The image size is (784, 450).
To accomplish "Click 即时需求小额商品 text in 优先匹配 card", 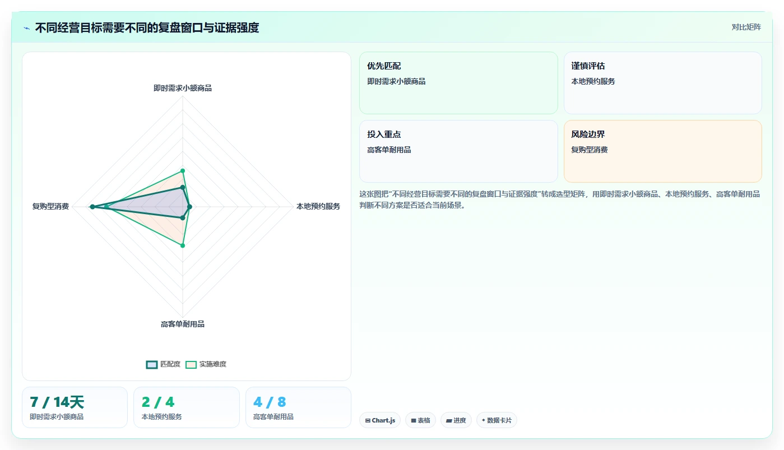I will pos(396,81).
